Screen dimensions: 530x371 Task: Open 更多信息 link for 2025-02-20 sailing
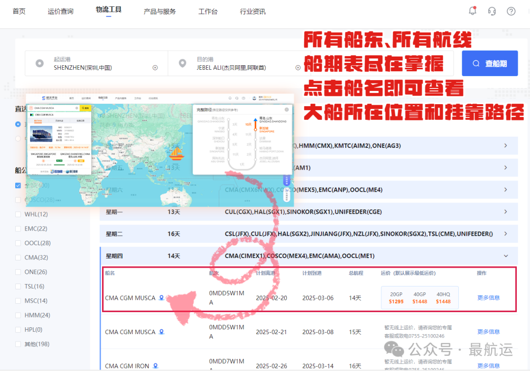tap(488, 298)
